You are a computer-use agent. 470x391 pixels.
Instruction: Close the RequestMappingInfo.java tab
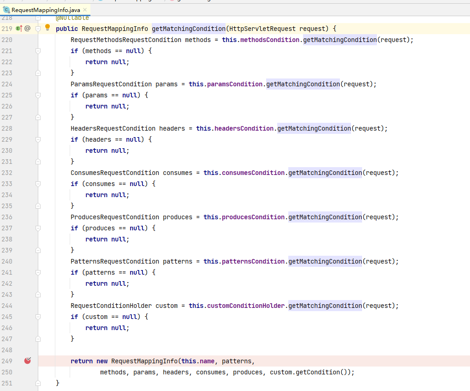85,10
